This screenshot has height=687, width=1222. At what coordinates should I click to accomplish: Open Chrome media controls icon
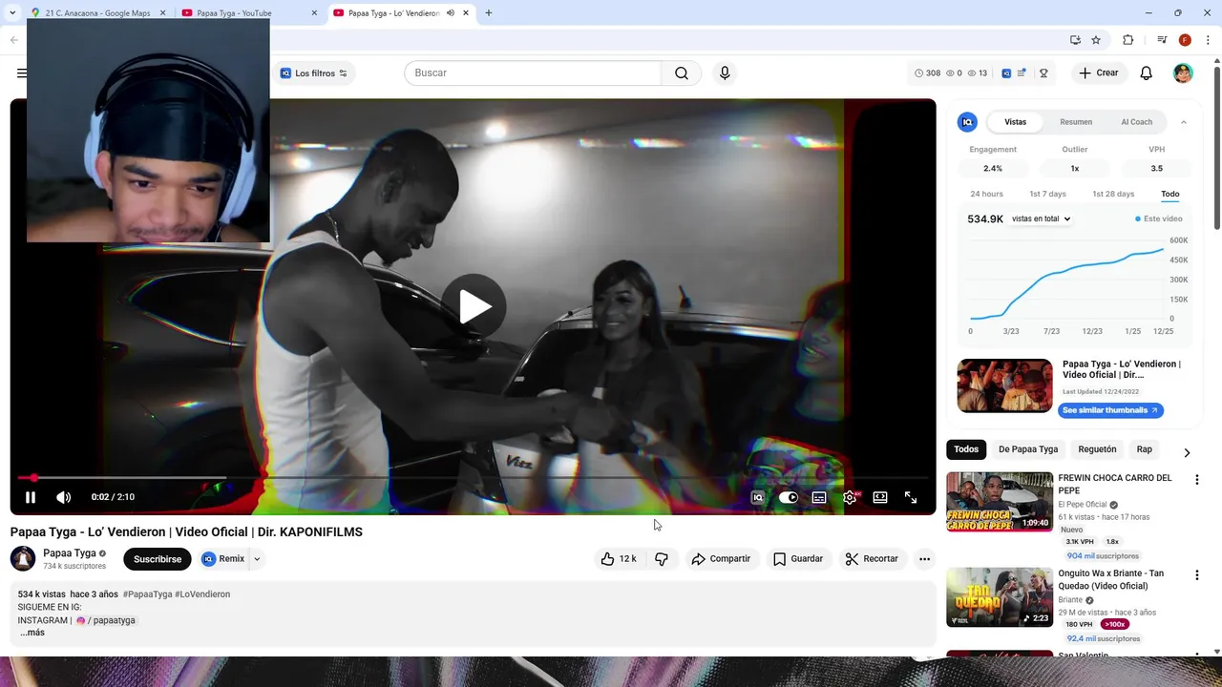[x=1162, y=40]
